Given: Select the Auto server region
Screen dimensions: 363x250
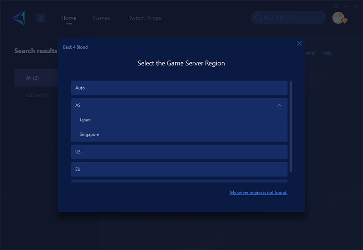Looking at the screenshot, I should pyautogui.click(x=179, y=88).
